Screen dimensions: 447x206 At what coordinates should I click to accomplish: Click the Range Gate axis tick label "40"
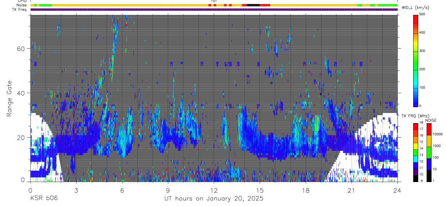tap(21, 93)
